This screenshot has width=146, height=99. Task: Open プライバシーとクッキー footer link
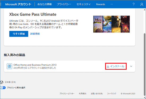coord(67,94)
